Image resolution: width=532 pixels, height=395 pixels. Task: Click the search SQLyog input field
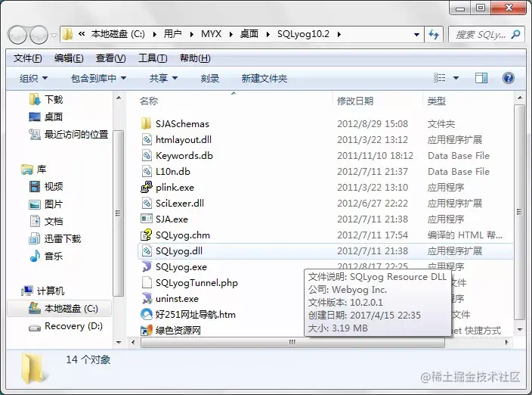point(481,34)
